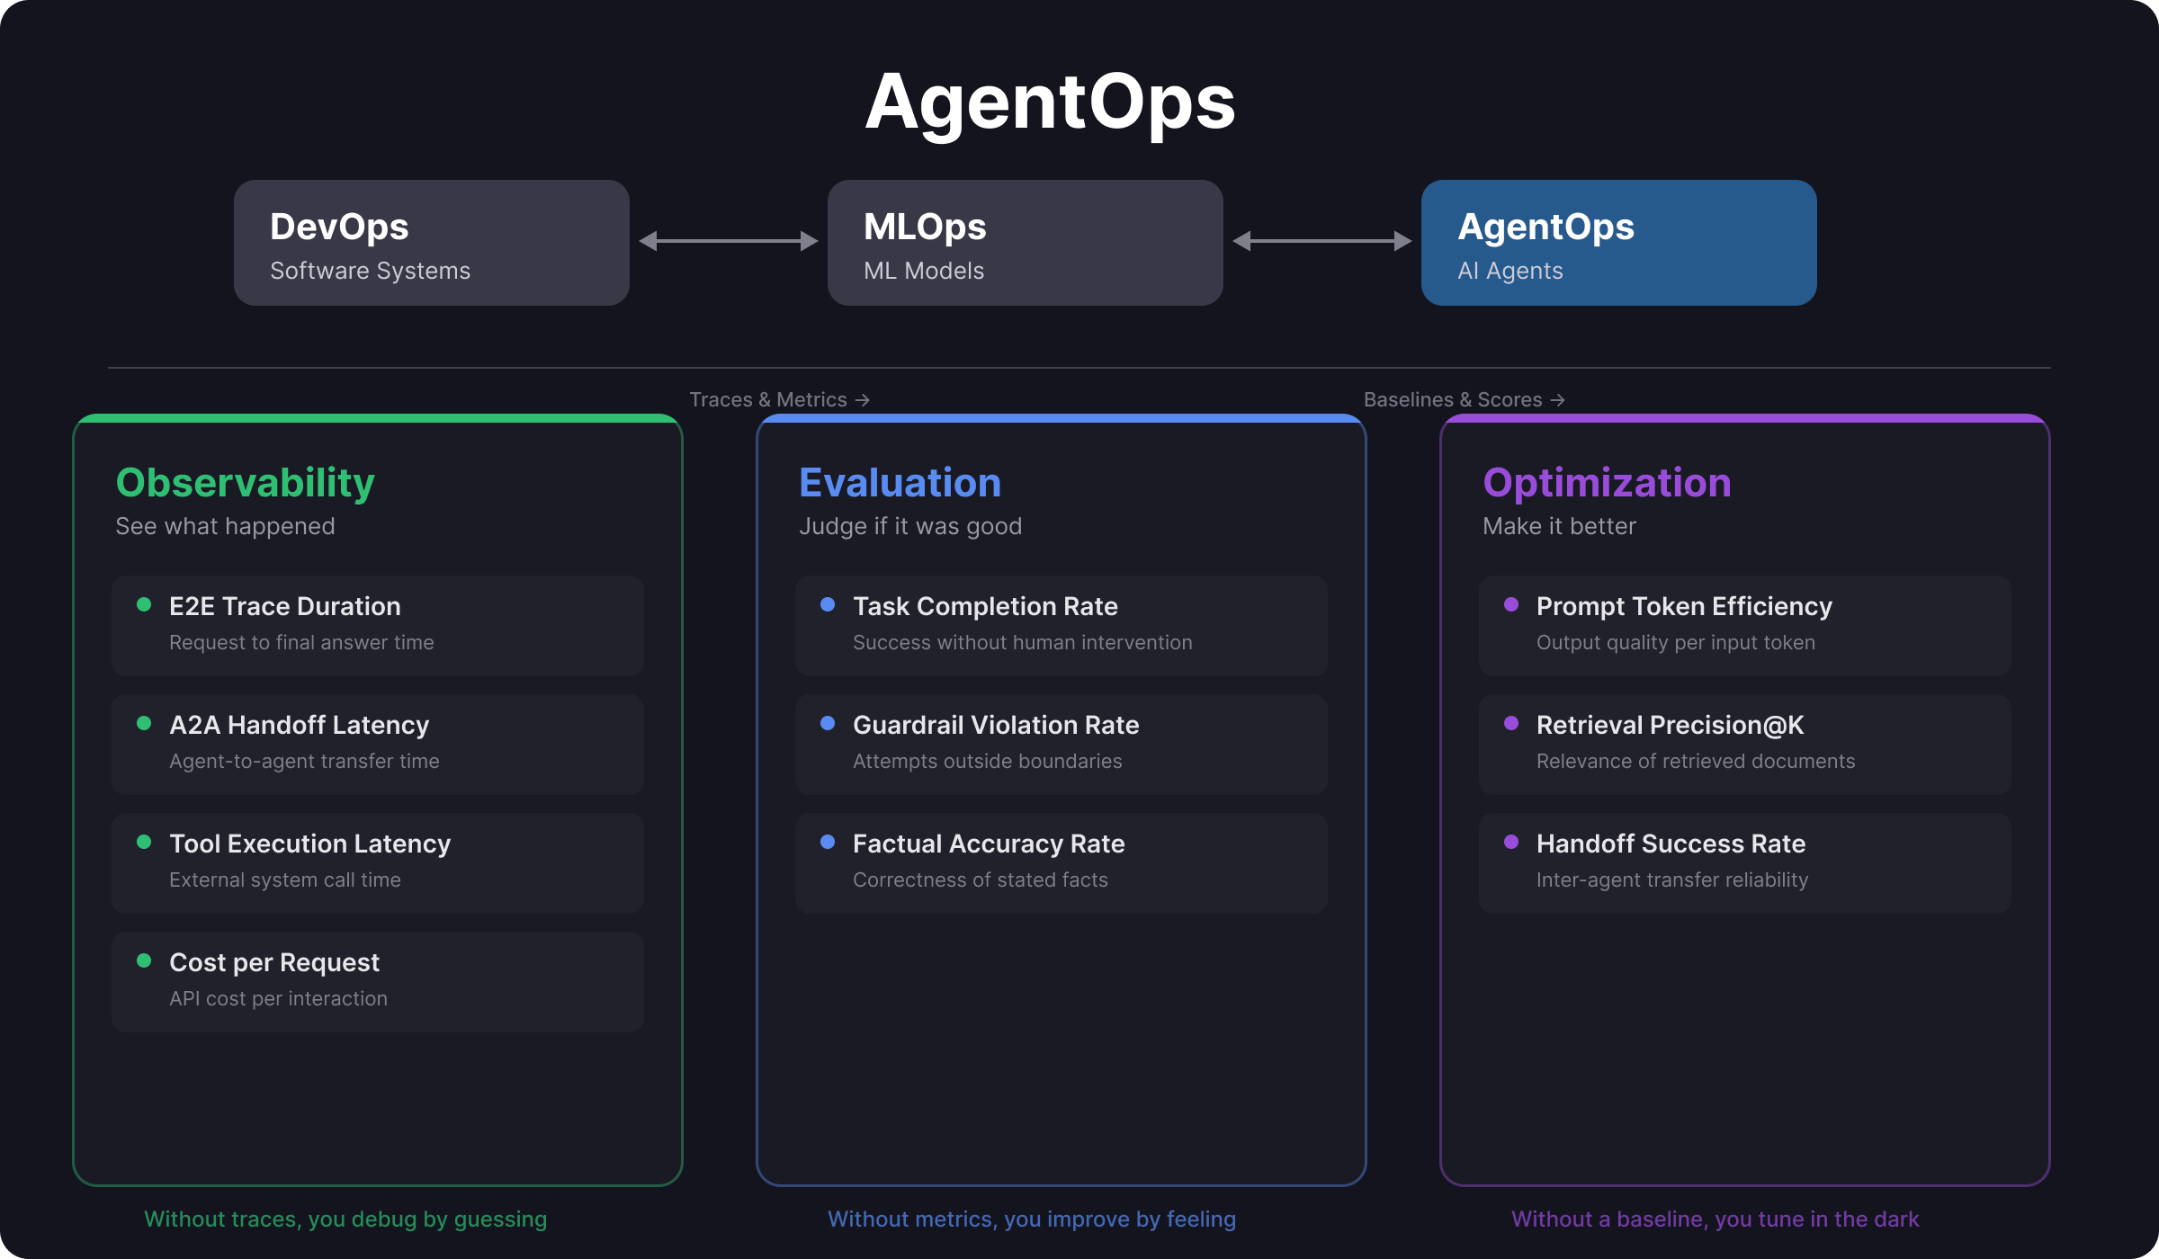This screenshot has width=2159, height=1259.
Task: Click 'See what happened' subtitle
Action: (225, 526)
